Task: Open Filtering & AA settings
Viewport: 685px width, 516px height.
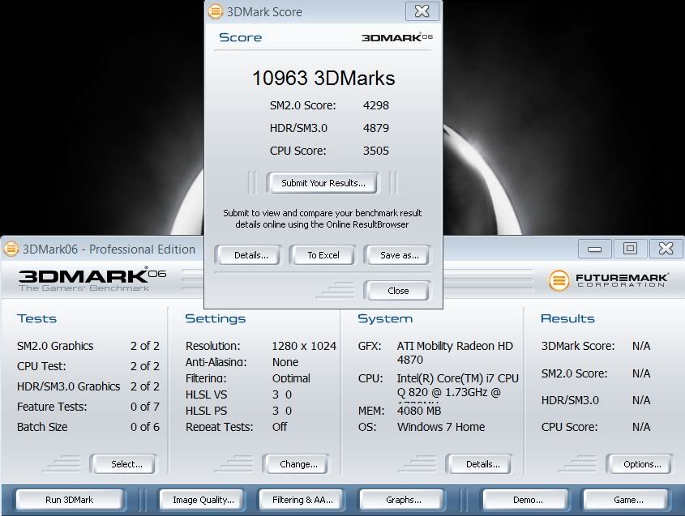Action: 302,500
